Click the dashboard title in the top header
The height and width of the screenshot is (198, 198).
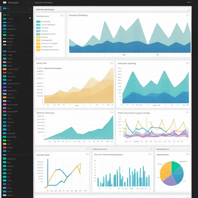(44, 3)
